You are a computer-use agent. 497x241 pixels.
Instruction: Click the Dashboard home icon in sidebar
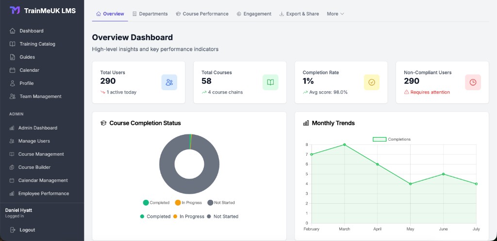(12, 31)
